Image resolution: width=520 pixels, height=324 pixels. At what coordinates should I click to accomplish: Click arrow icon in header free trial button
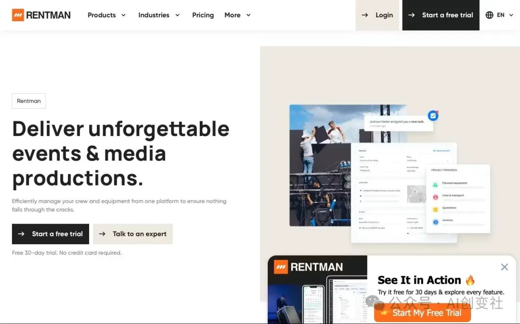click(412, 15)
